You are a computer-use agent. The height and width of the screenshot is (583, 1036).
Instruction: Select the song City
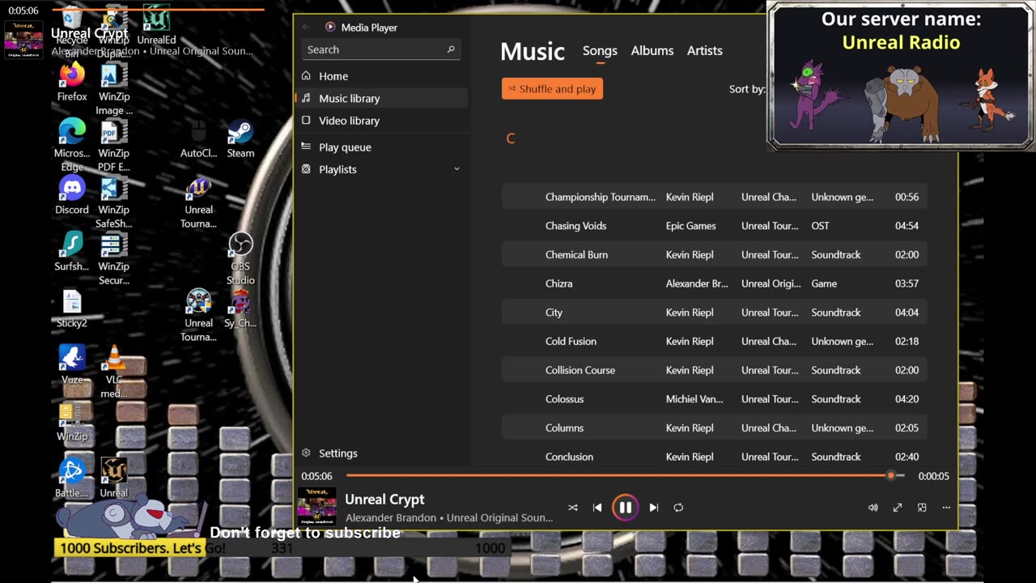(714, 313)
